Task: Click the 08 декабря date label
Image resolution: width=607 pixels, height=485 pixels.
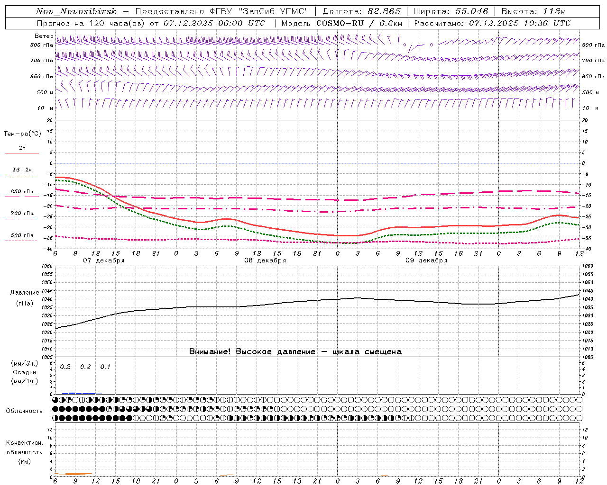Action: point(265,260)
